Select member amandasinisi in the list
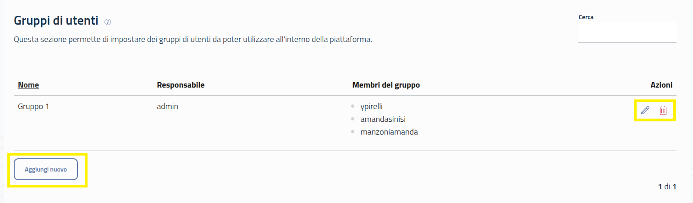 pyautogui.click(x=383, y=119)
